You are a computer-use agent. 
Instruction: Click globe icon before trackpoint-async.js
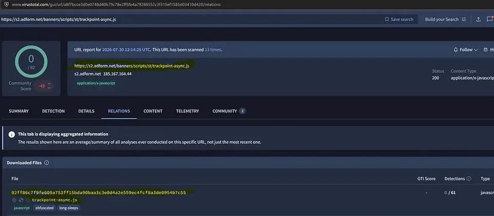click(21, 200)
